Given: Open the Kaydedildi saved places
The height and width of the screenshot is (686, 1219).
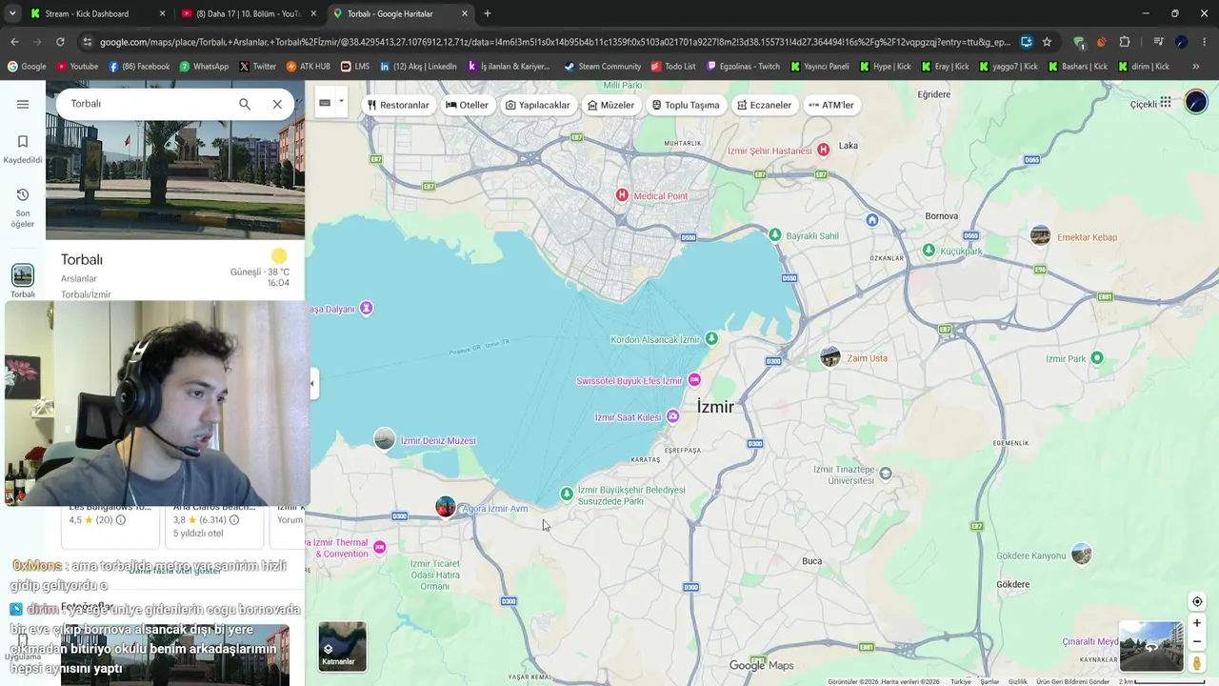Looking at the screenshot, I should pyautogui.click(x=23, y=149).
